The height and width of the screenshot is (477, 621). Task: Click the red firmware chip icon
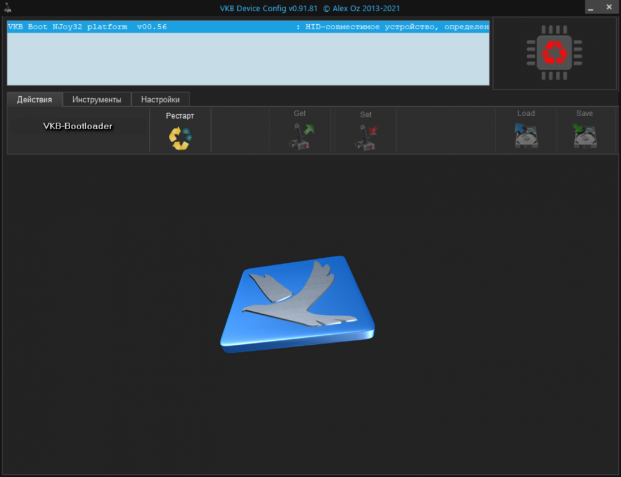(555, 52)
